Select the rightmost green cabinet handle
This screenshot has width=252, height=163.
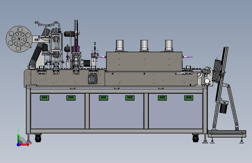189,98
